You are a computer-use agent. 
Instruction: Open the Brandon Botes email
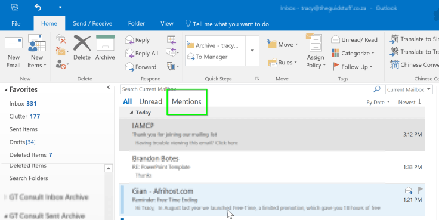click(x=272, y=167)
